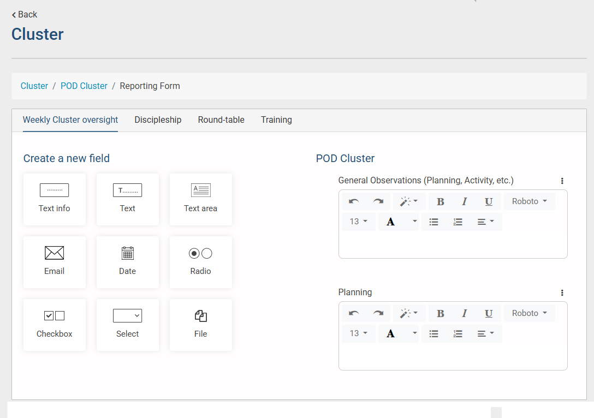
Task: Add a Radio field
Action: (x=200, y=262)
